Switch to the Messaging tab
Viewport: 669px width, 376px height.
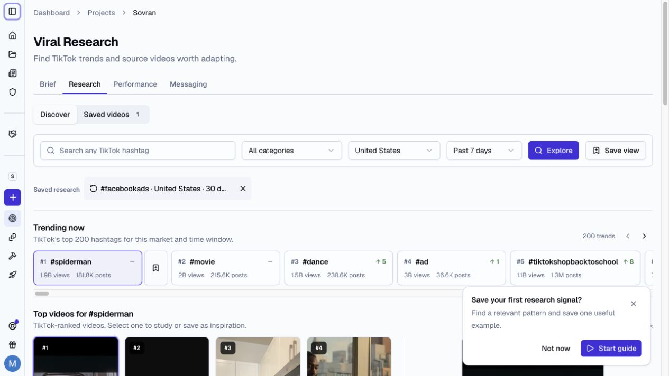188,84
